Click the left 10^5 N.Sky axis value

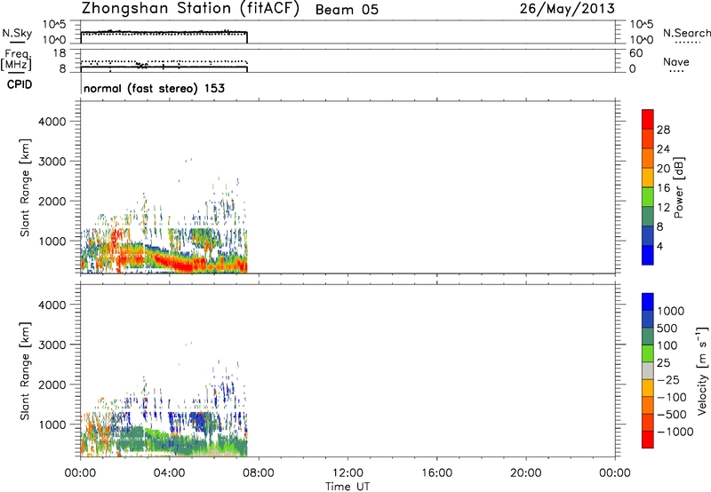coord(54,25)
